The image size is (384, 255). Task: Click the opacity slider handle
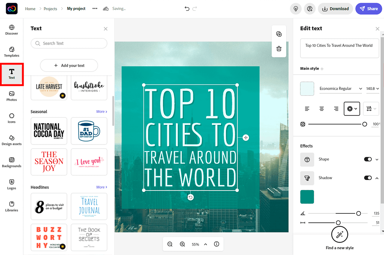pyautogui.click(x=364, y=124)
